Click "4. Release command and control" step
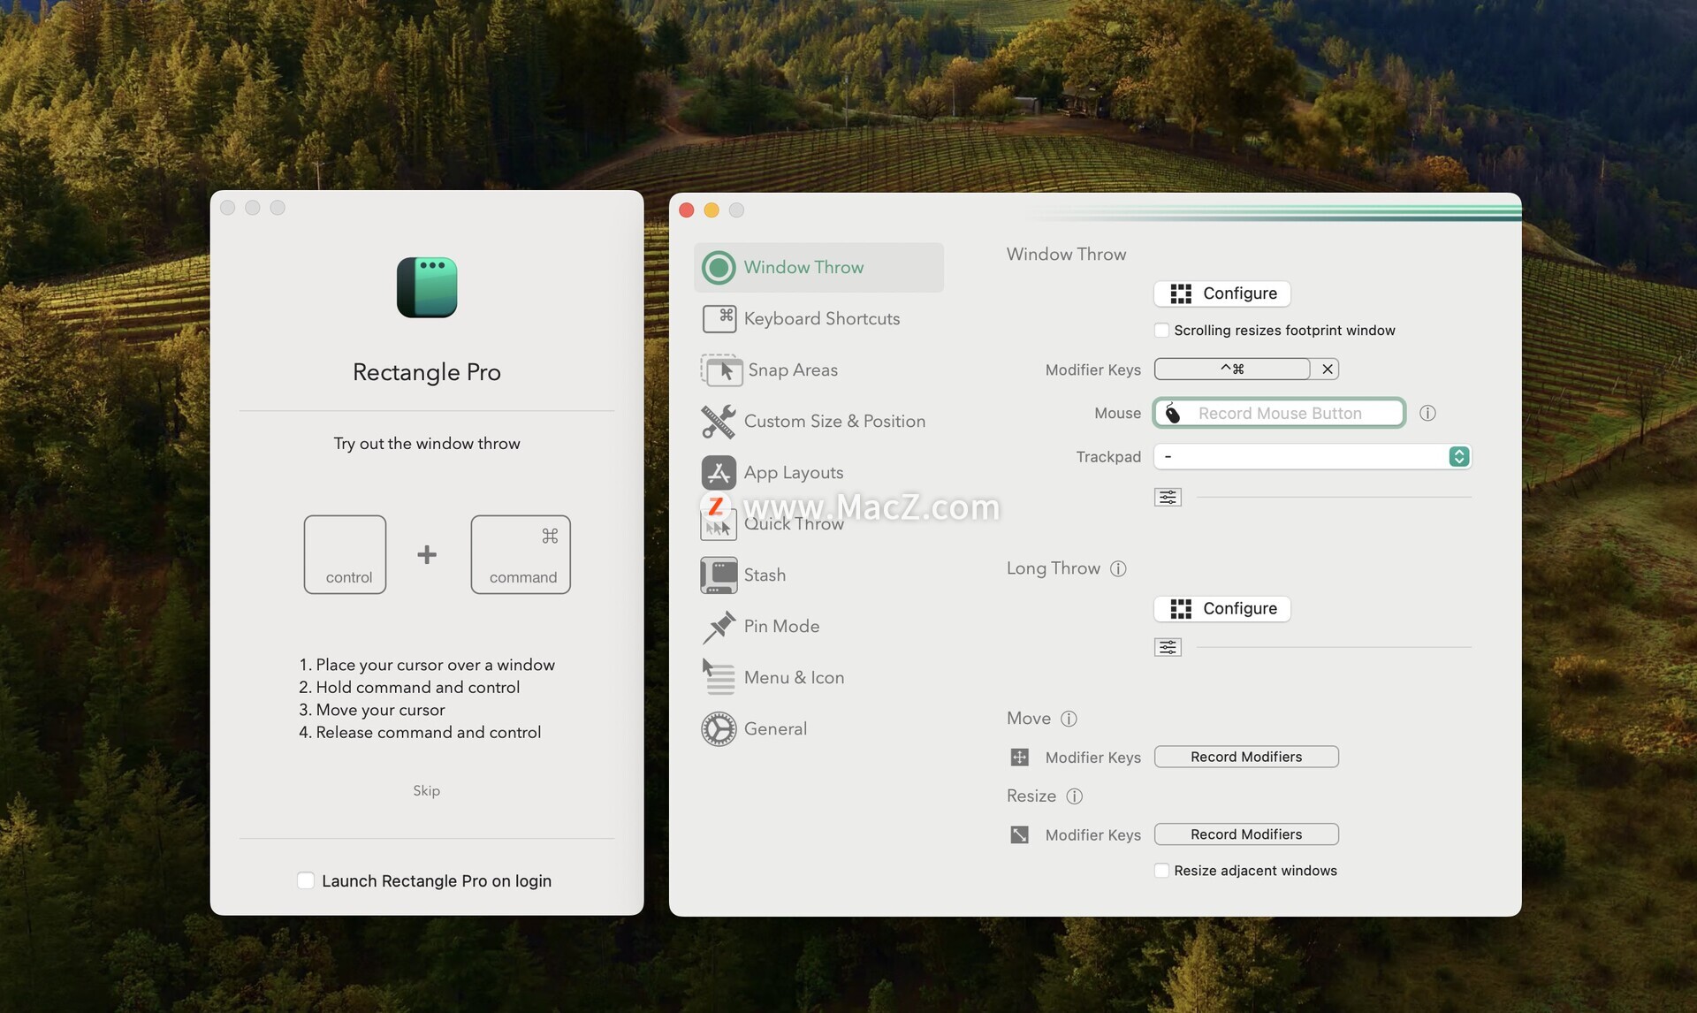 [x=420, y=732]
